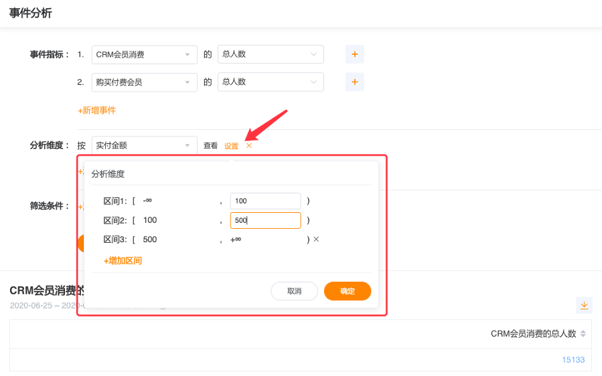
Task: Click the plus button beside second event's 总人数
Action: tap(354, 82)
